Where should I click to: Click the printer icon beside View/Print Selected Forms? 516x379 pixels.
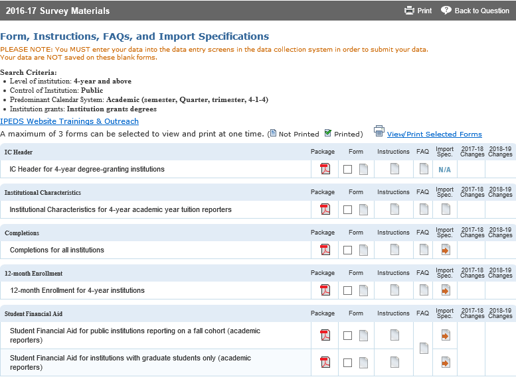click(379, 132)
